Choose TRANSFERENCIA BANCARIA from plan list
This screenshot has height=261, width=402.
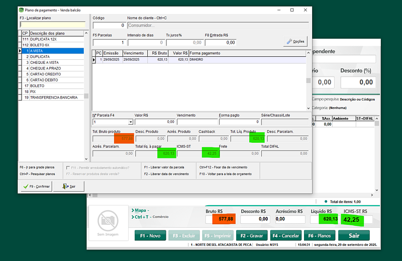[53, 98]
